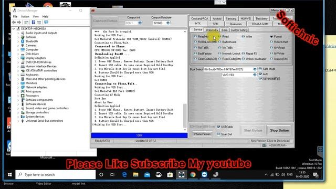
Task: Click New Version Click to Download link
Action: (270, 141)
